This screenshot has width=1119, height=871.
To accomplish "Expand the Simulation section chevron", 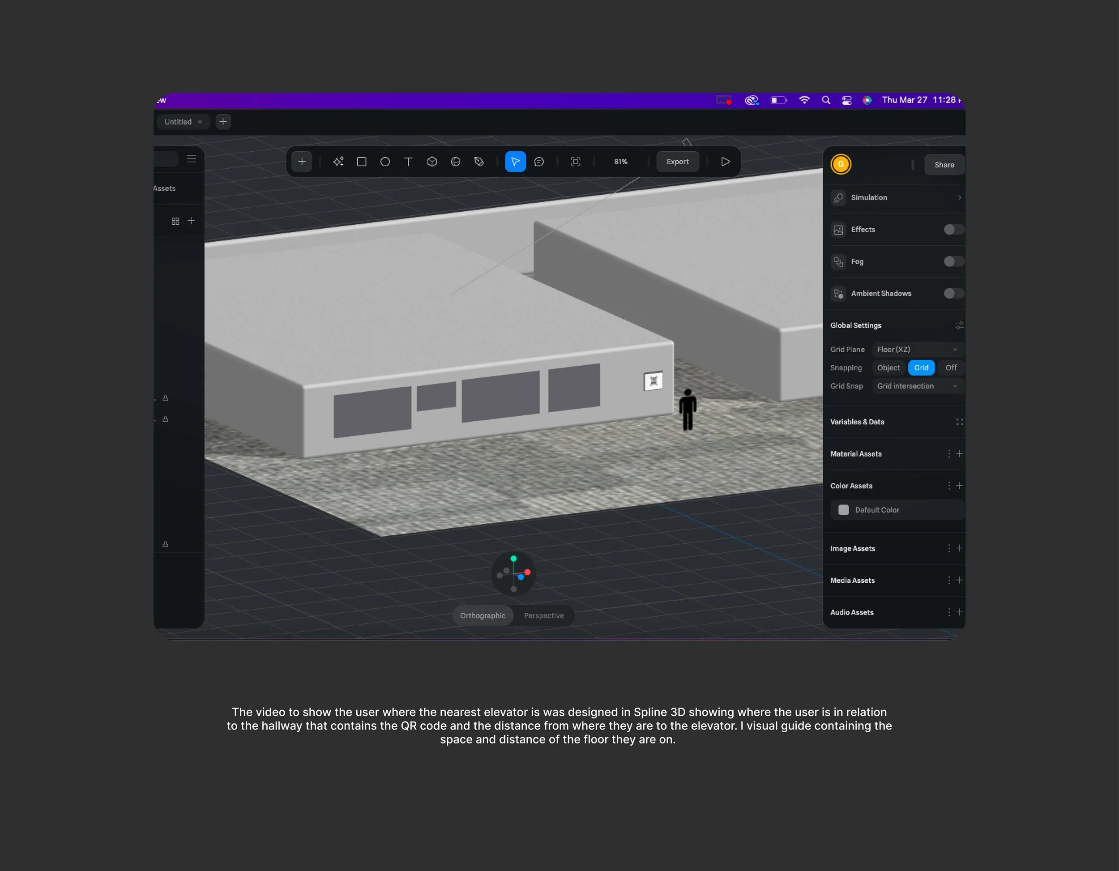I will (x=959, y=198).
